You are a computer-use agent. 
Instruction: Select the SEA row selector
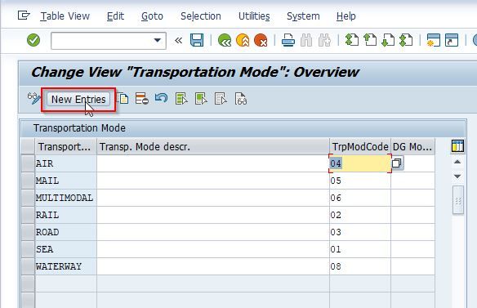pyautogui.click(x=28, y=249)
